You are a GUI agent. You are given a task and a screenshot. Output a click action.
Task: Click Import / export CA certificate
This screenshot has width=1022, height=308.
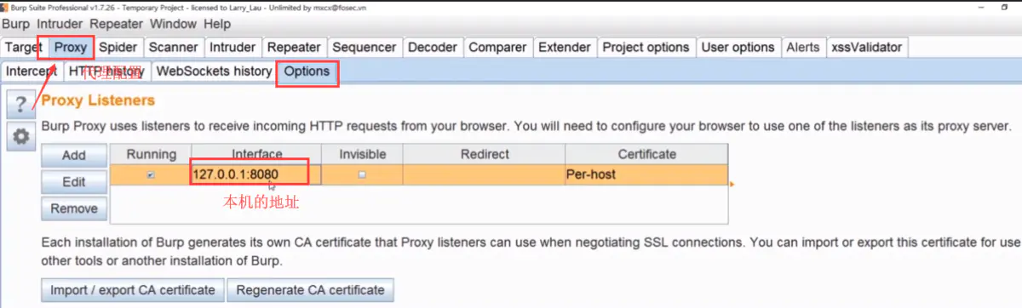(x=133, y=290)
